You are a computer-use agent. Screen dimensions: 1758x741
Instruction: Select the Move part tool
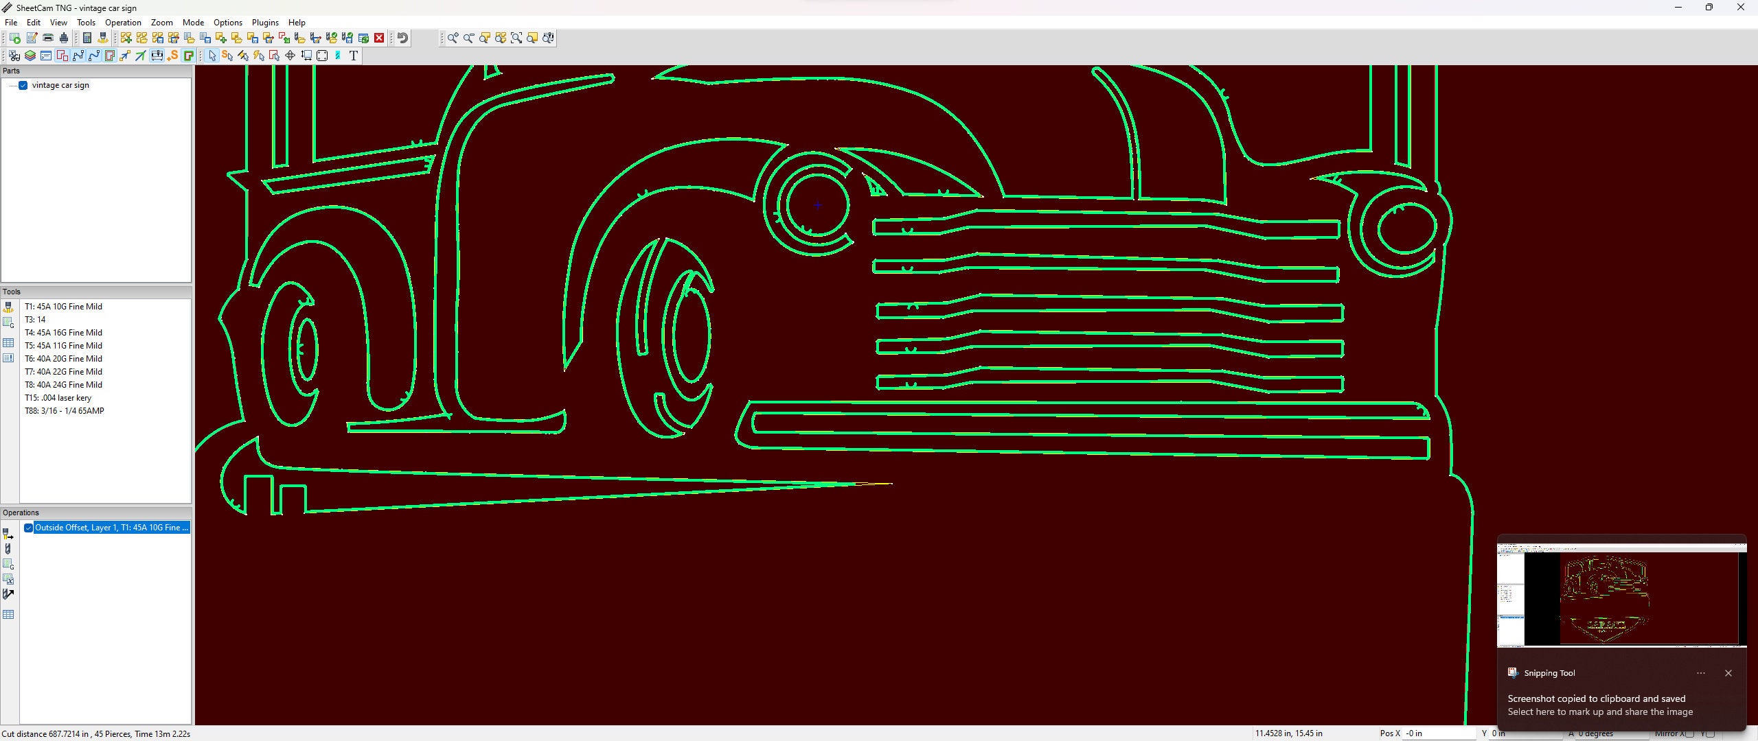point(290,56)
